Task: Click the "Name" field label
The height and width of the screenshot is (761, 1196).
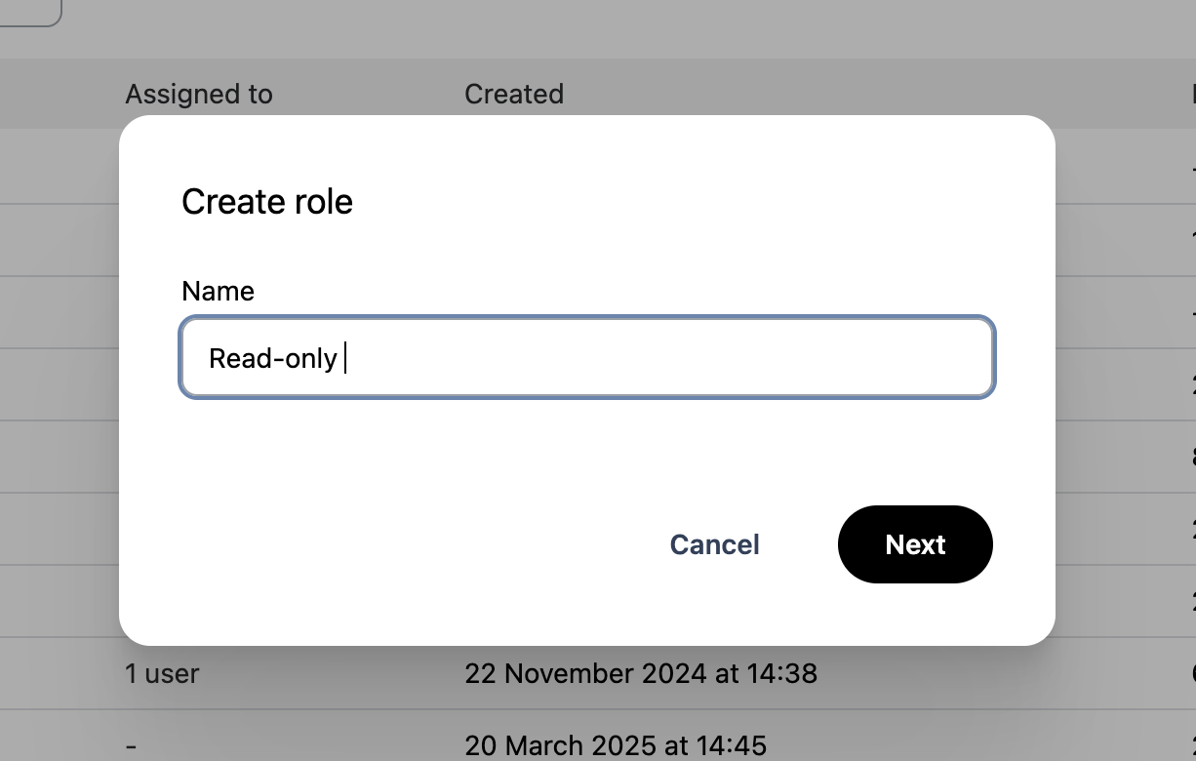Action: click(218, 291)
